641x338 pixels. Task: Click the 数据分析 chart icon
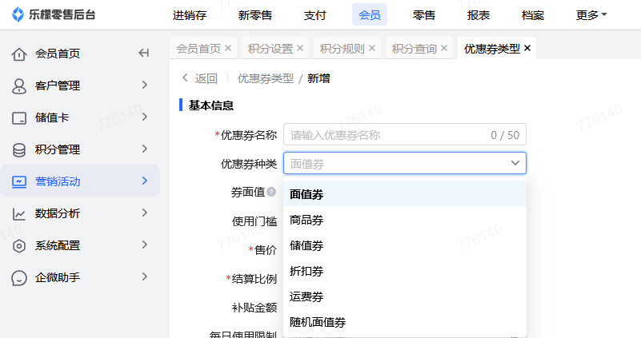point(19,213)
